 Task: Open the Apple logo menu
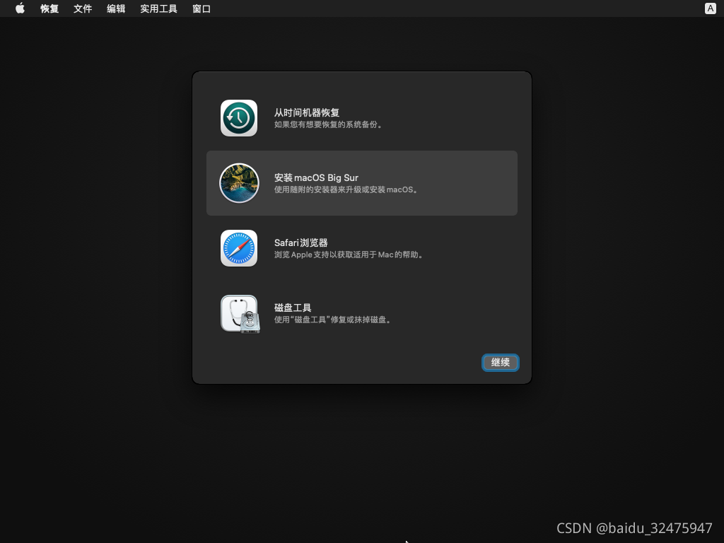tap(20, 8)
